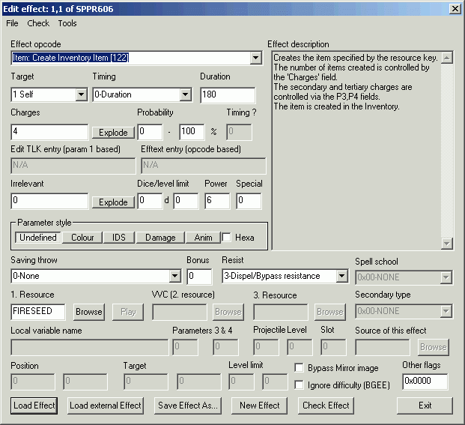Click the Charges input field
The width and height of the screenshot is (465, 425).
(x=49, y=132)
